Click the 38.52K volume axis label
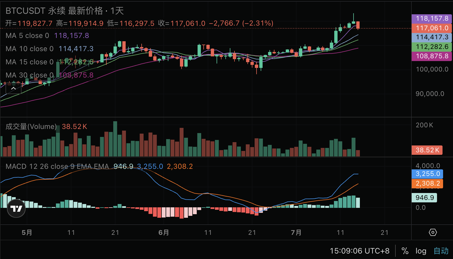 point(427,150)
